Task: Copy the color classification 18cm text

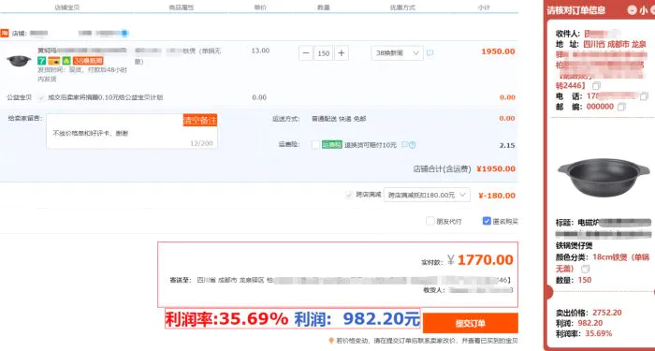Action: coord(586,269)
